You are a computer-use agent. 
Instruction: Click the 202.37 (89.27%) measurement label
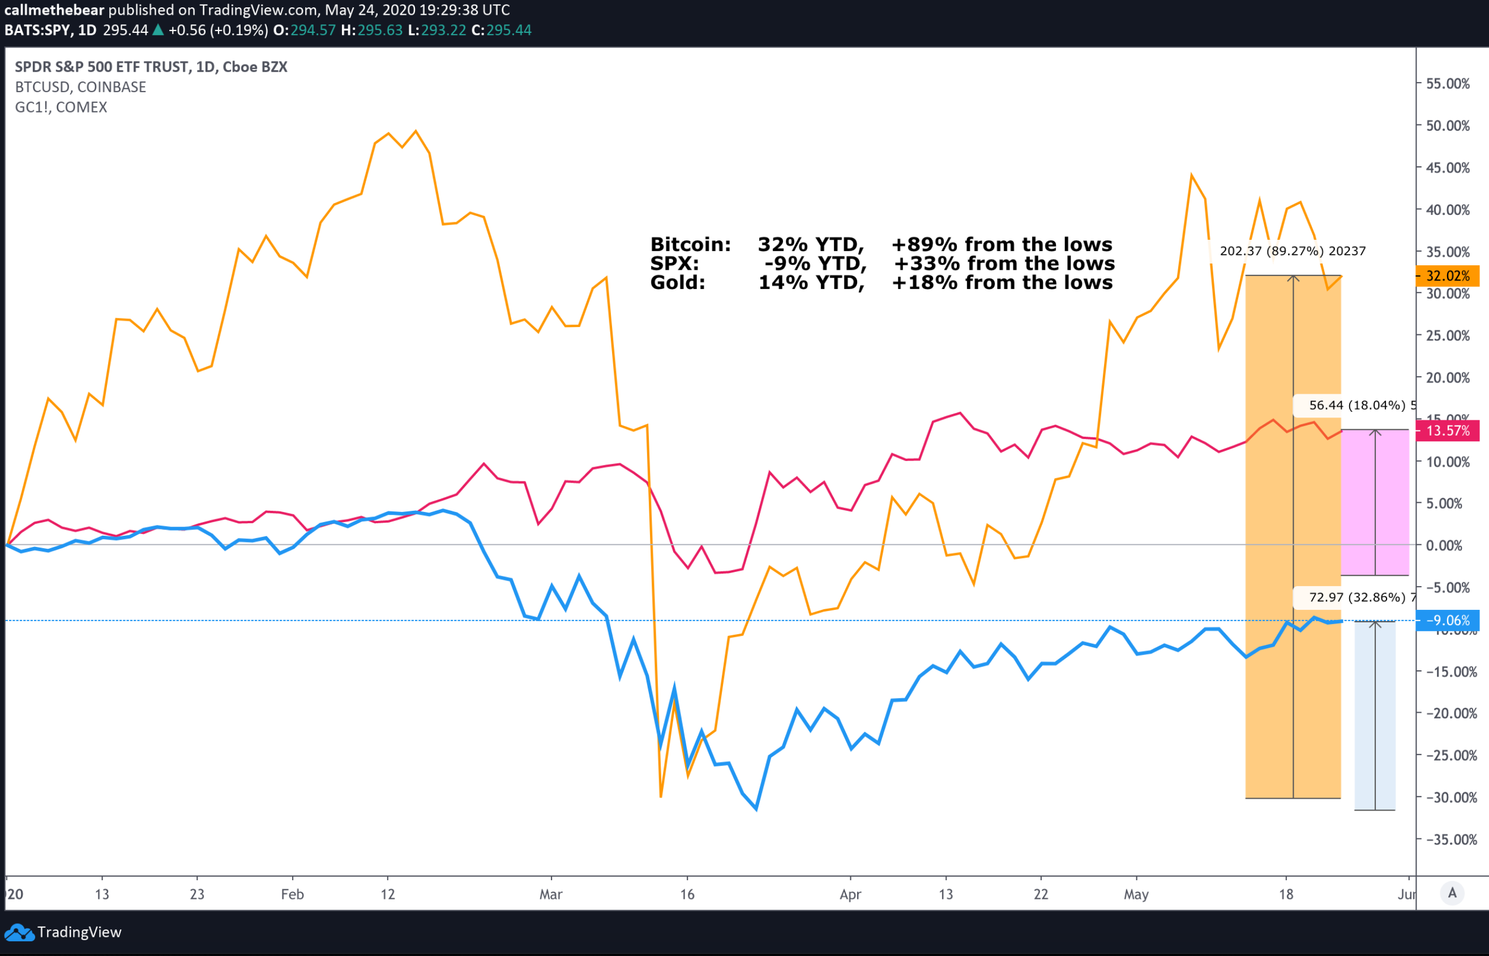click(x=1292, y=251)
